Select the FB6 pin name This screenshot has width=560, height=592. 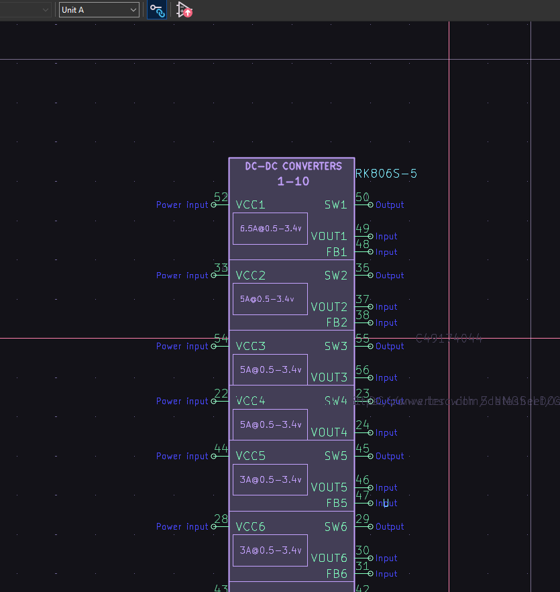coord(337,574)
